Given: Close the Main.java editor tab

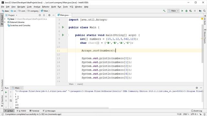Looking at the screenshot, I should 70,15.
